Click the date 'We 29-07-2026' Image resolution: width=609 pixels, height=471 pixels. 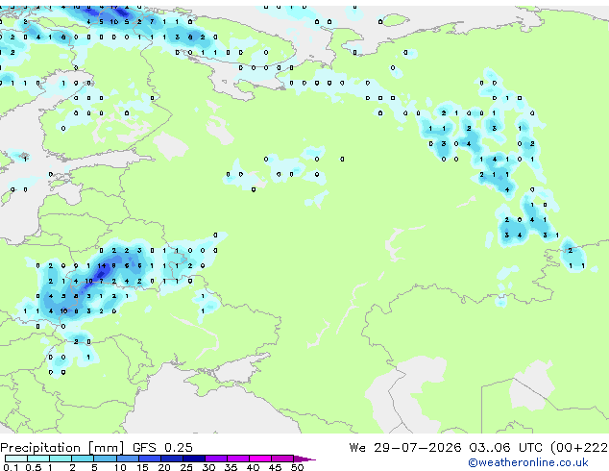(405, 448)
